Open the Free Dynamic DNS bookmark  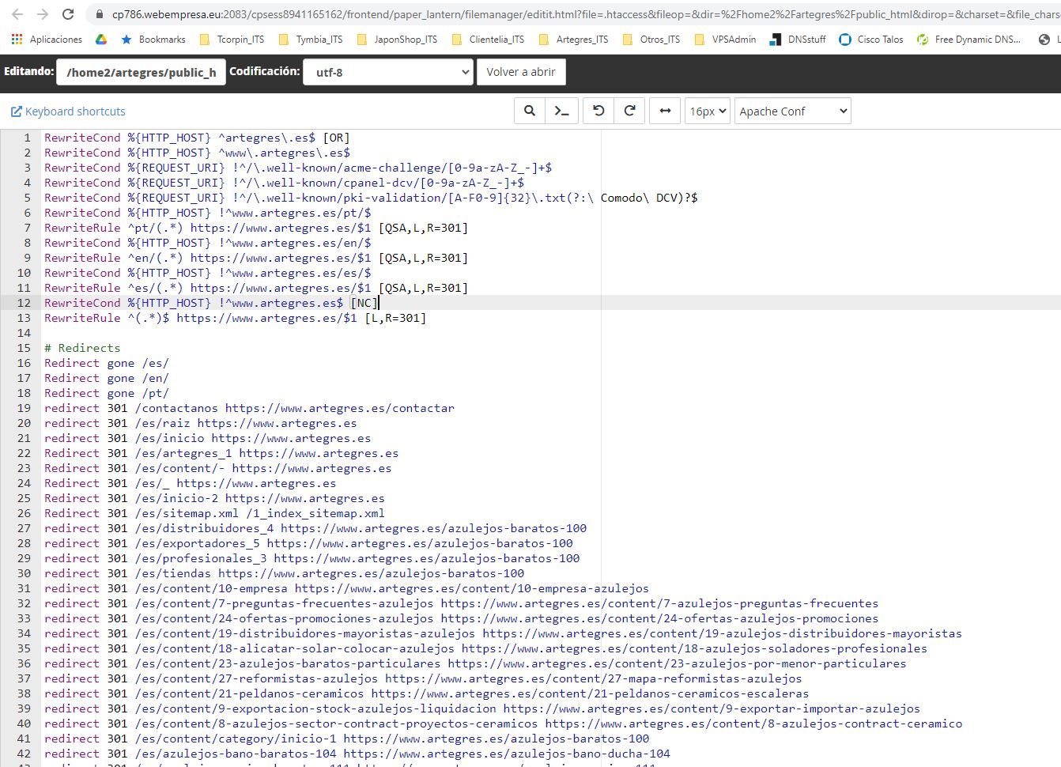tap(968, 40)
